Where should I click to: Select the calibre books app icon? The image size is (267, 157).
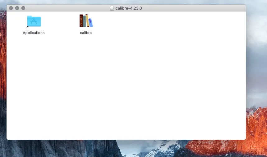tap(86, 21)
